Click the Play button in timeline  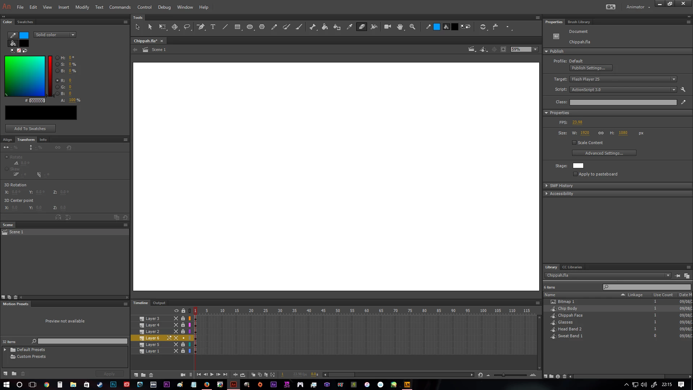pyautogui.click(x=212, y=374)
